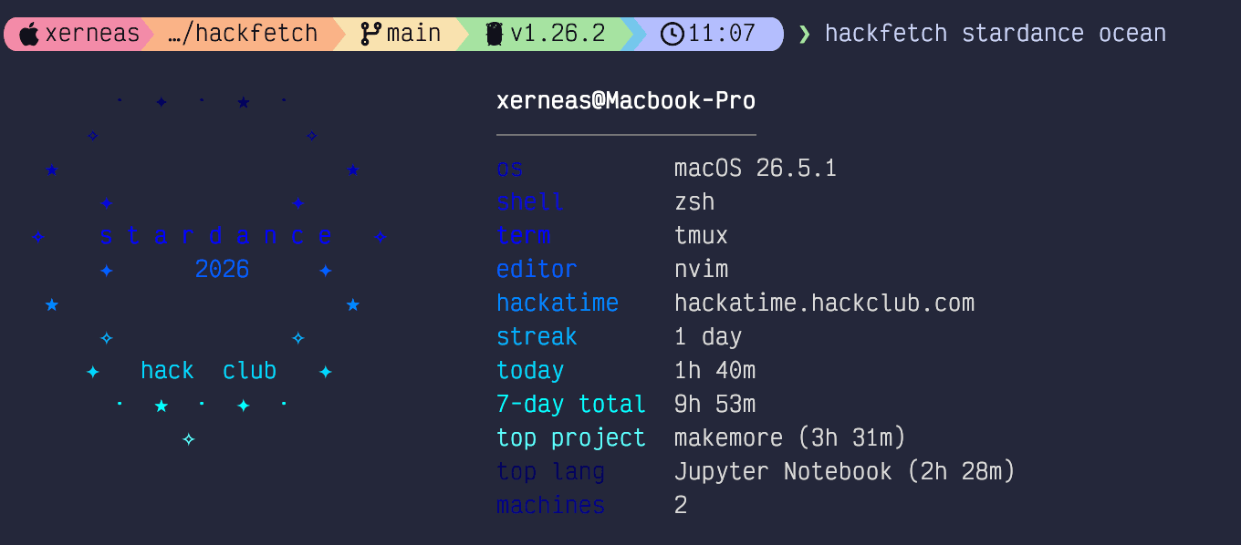
Task: Open the hackatime.hackclub.com URL
Action: click(824, 303)
